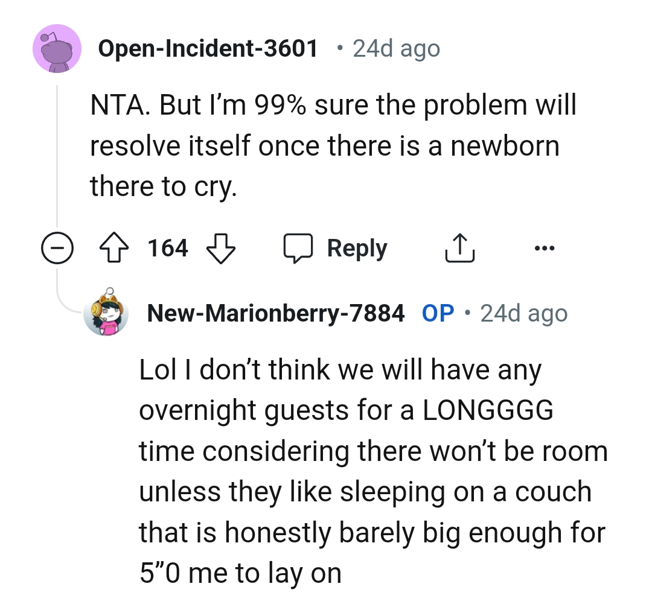Click the speech bubble reply icon
652x610 pixels.
click(x=299, y=249)
